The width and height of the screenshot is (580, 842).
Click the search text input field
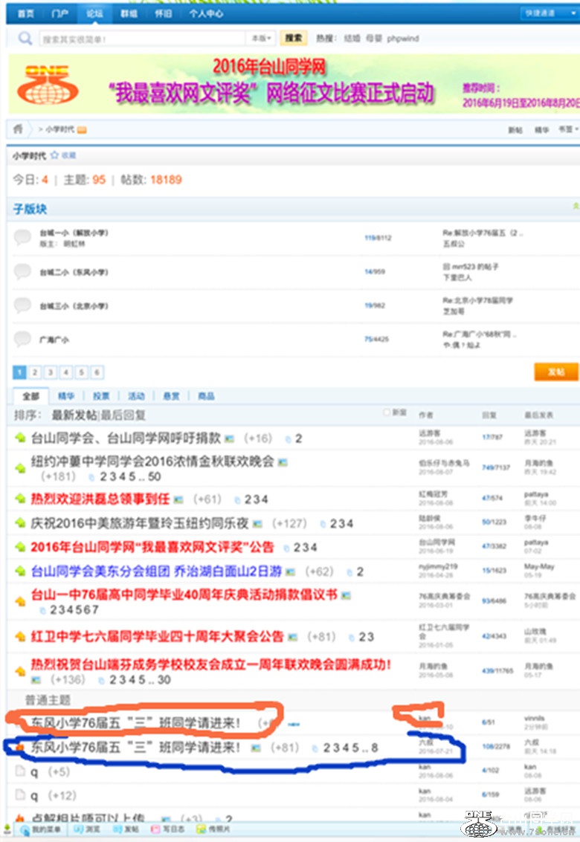pos(141,38)
